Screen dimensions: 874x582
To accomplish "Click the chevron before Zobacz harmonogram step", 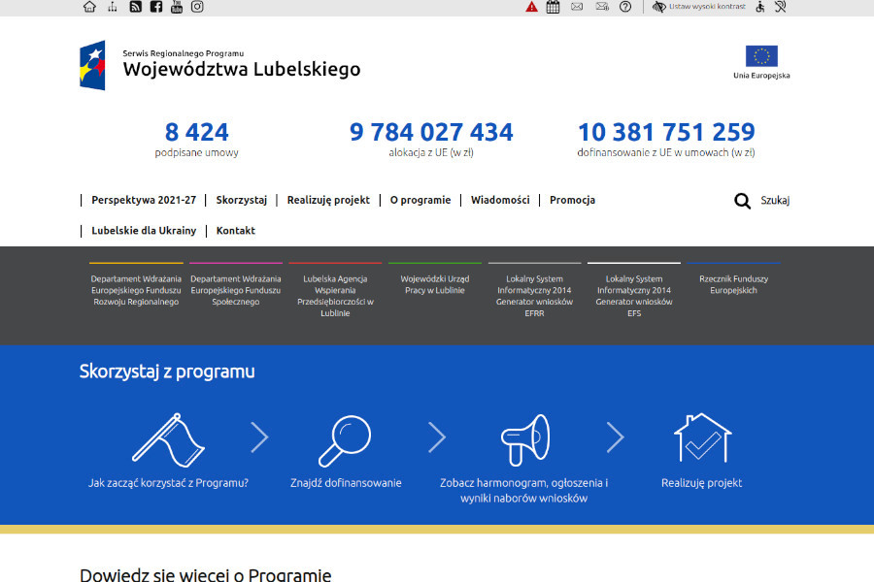I will [437, 438].
